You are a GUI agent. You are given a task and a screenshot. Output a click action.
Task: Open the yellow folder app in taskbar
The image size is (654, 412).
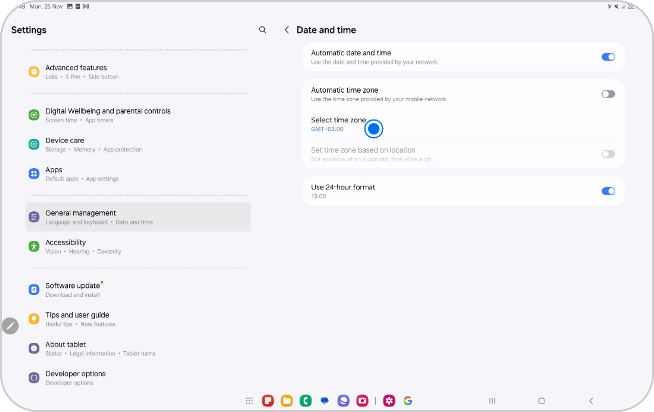[286, 401]
